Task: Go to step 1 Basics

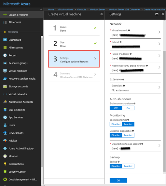Action: [x=74, y=28]
